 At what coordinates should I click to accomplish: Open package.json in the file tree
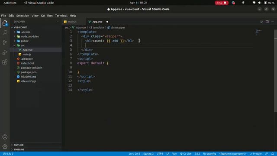pos(29,72)
